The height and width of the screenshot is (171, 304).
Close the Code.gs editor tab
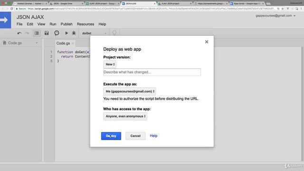73,43
